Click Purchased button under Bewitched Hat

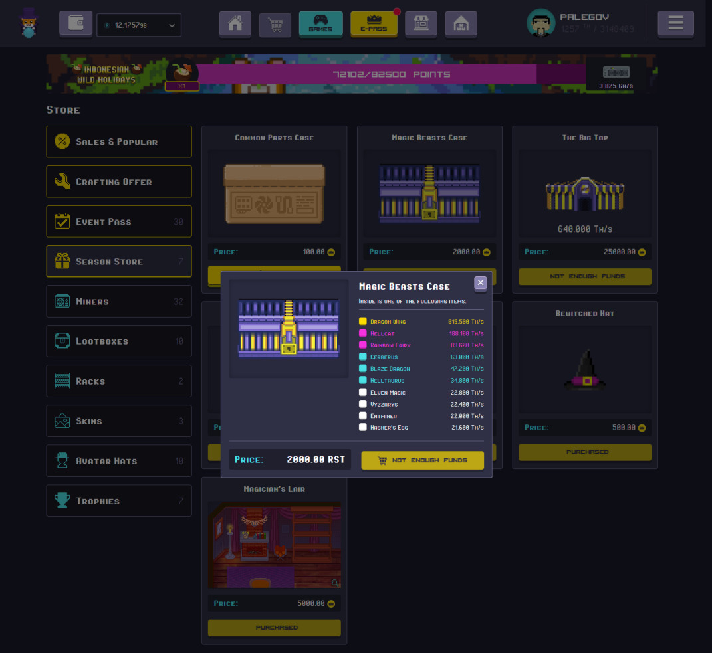coord(584,452)
